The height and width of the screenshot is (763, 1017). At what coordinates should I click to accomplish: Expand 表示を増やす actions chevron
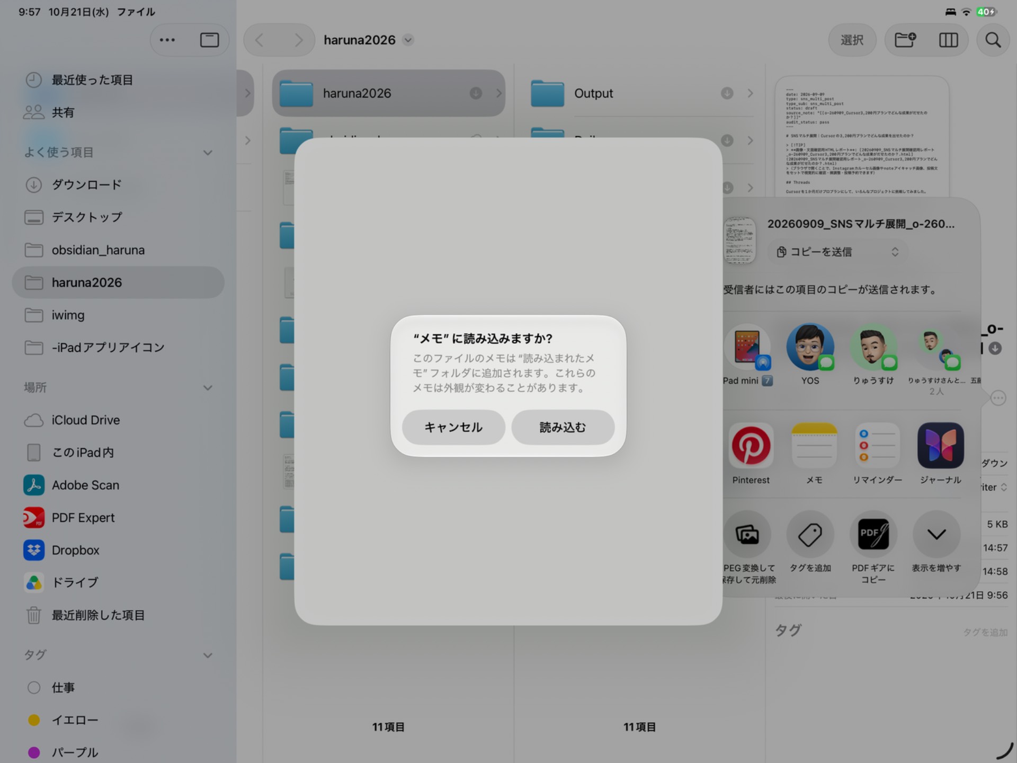click(936, 535)
